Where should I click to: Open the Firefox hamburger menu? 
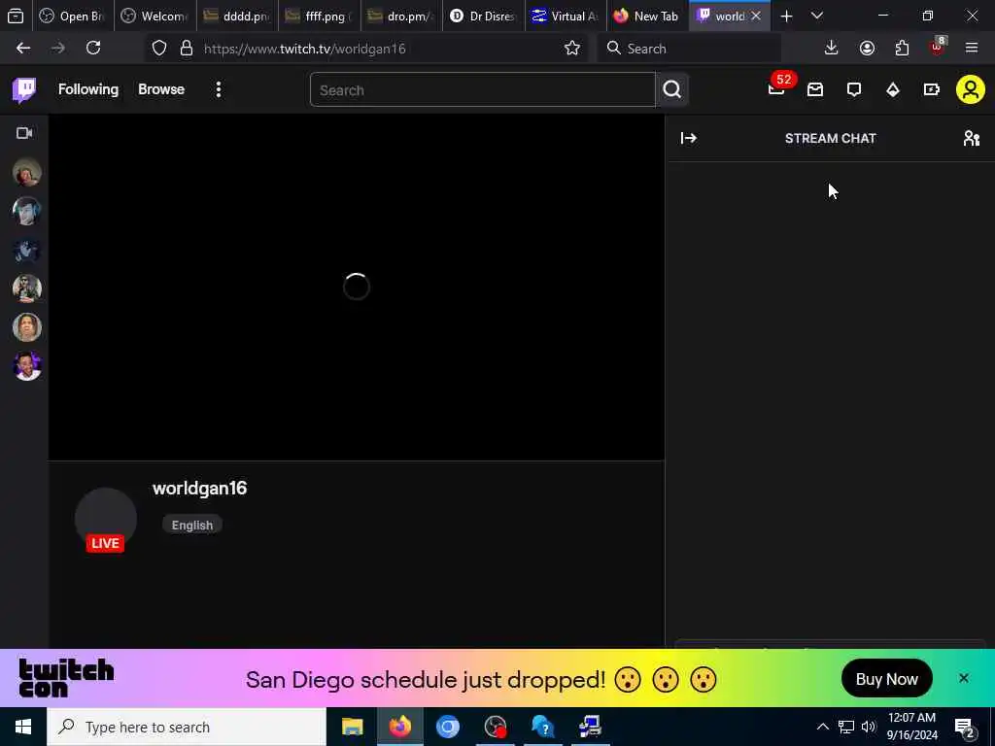tap(972, 49)
